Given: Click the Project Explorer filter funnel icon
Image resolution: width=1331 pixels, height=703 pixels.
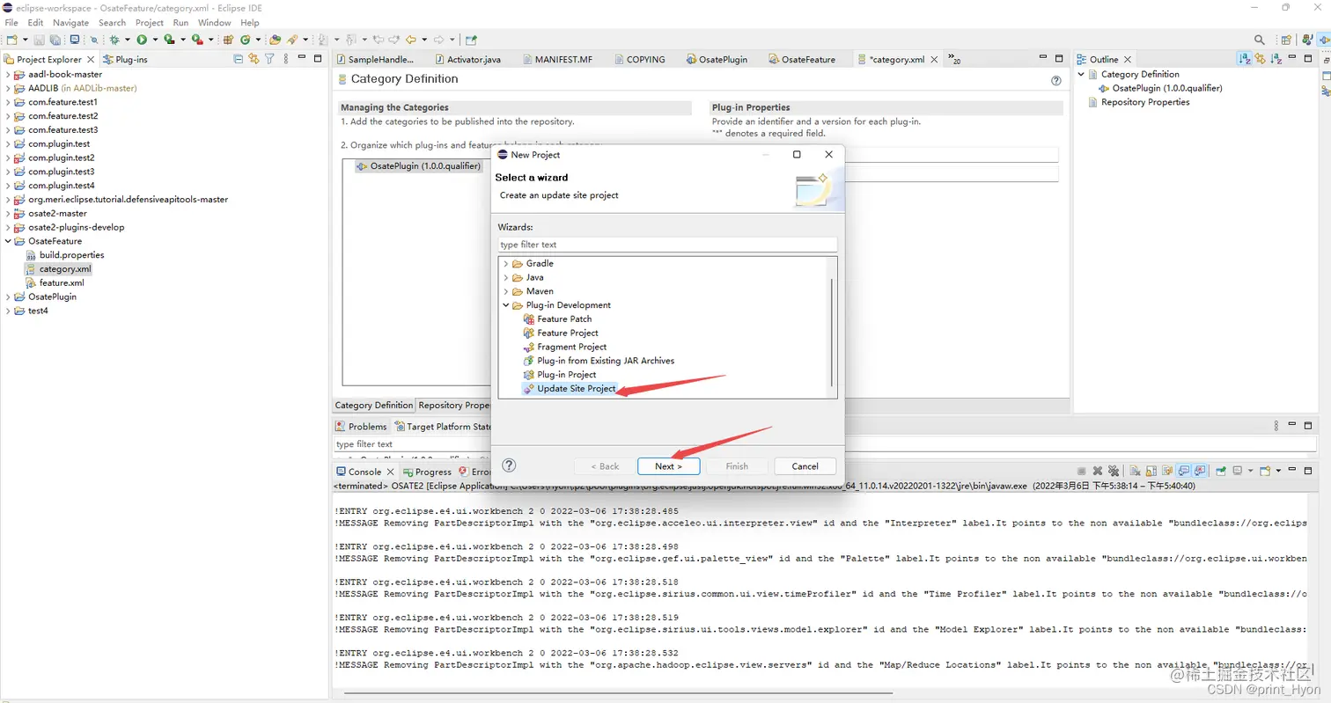Looking at the screenshot, I should [x=269, y=59].
